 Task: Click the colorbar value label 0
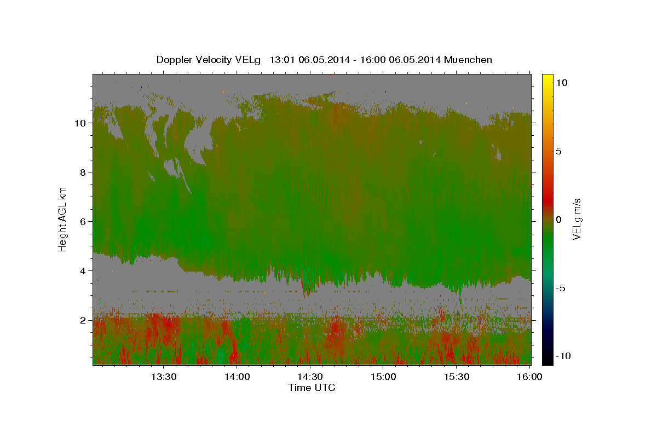(559, 220)
